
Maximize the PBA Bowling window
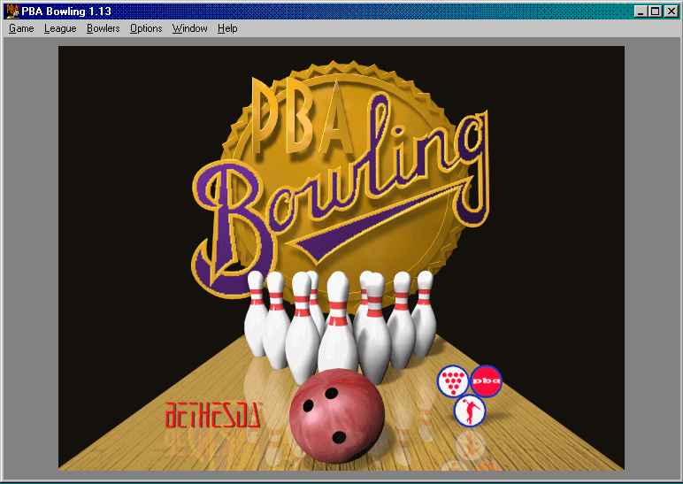coord(655,12)
